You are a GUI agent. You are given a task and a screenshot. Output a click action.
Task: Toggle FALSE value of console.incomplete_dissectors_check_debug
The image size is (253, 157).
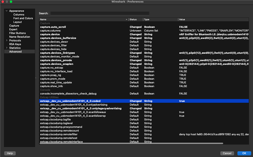[183, 94]
